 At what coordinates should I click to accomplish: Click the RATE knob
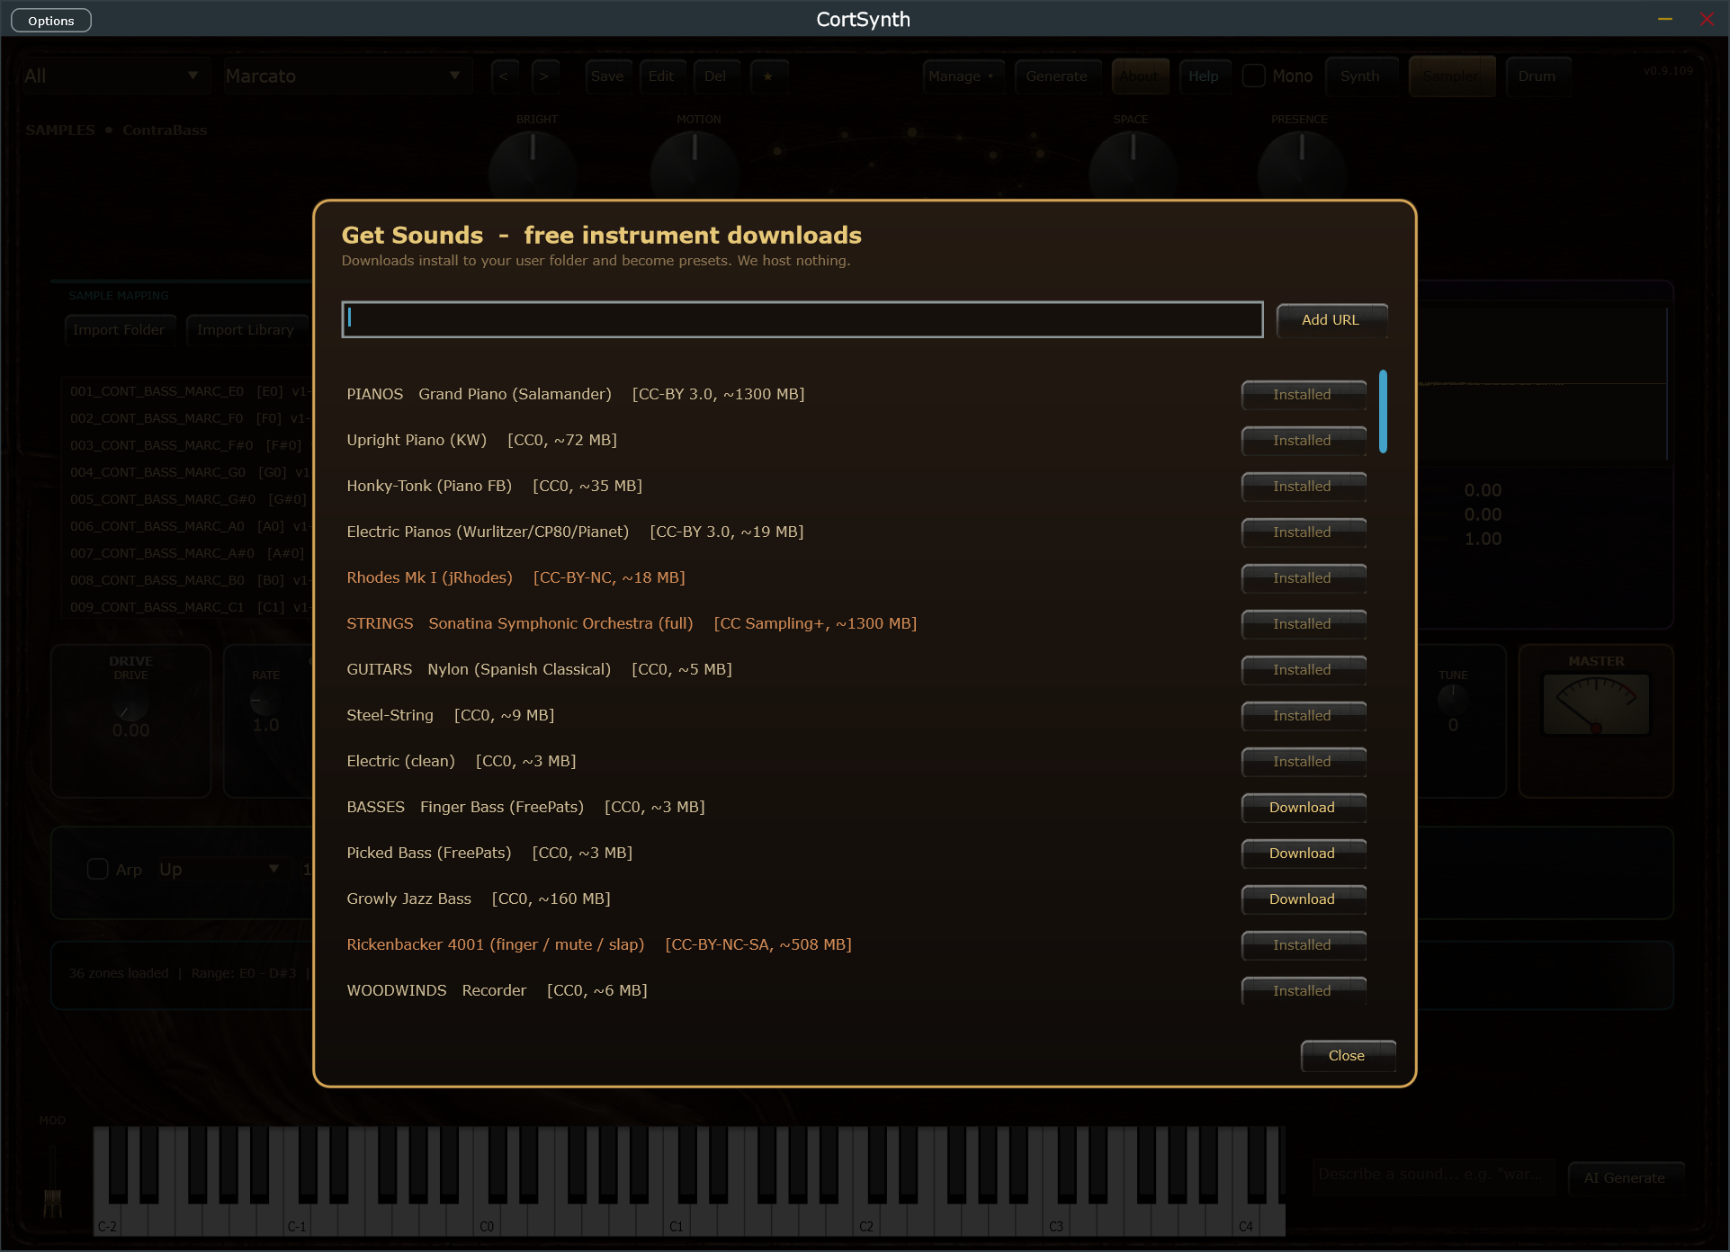pyautogui.click(x=264, y=700)
